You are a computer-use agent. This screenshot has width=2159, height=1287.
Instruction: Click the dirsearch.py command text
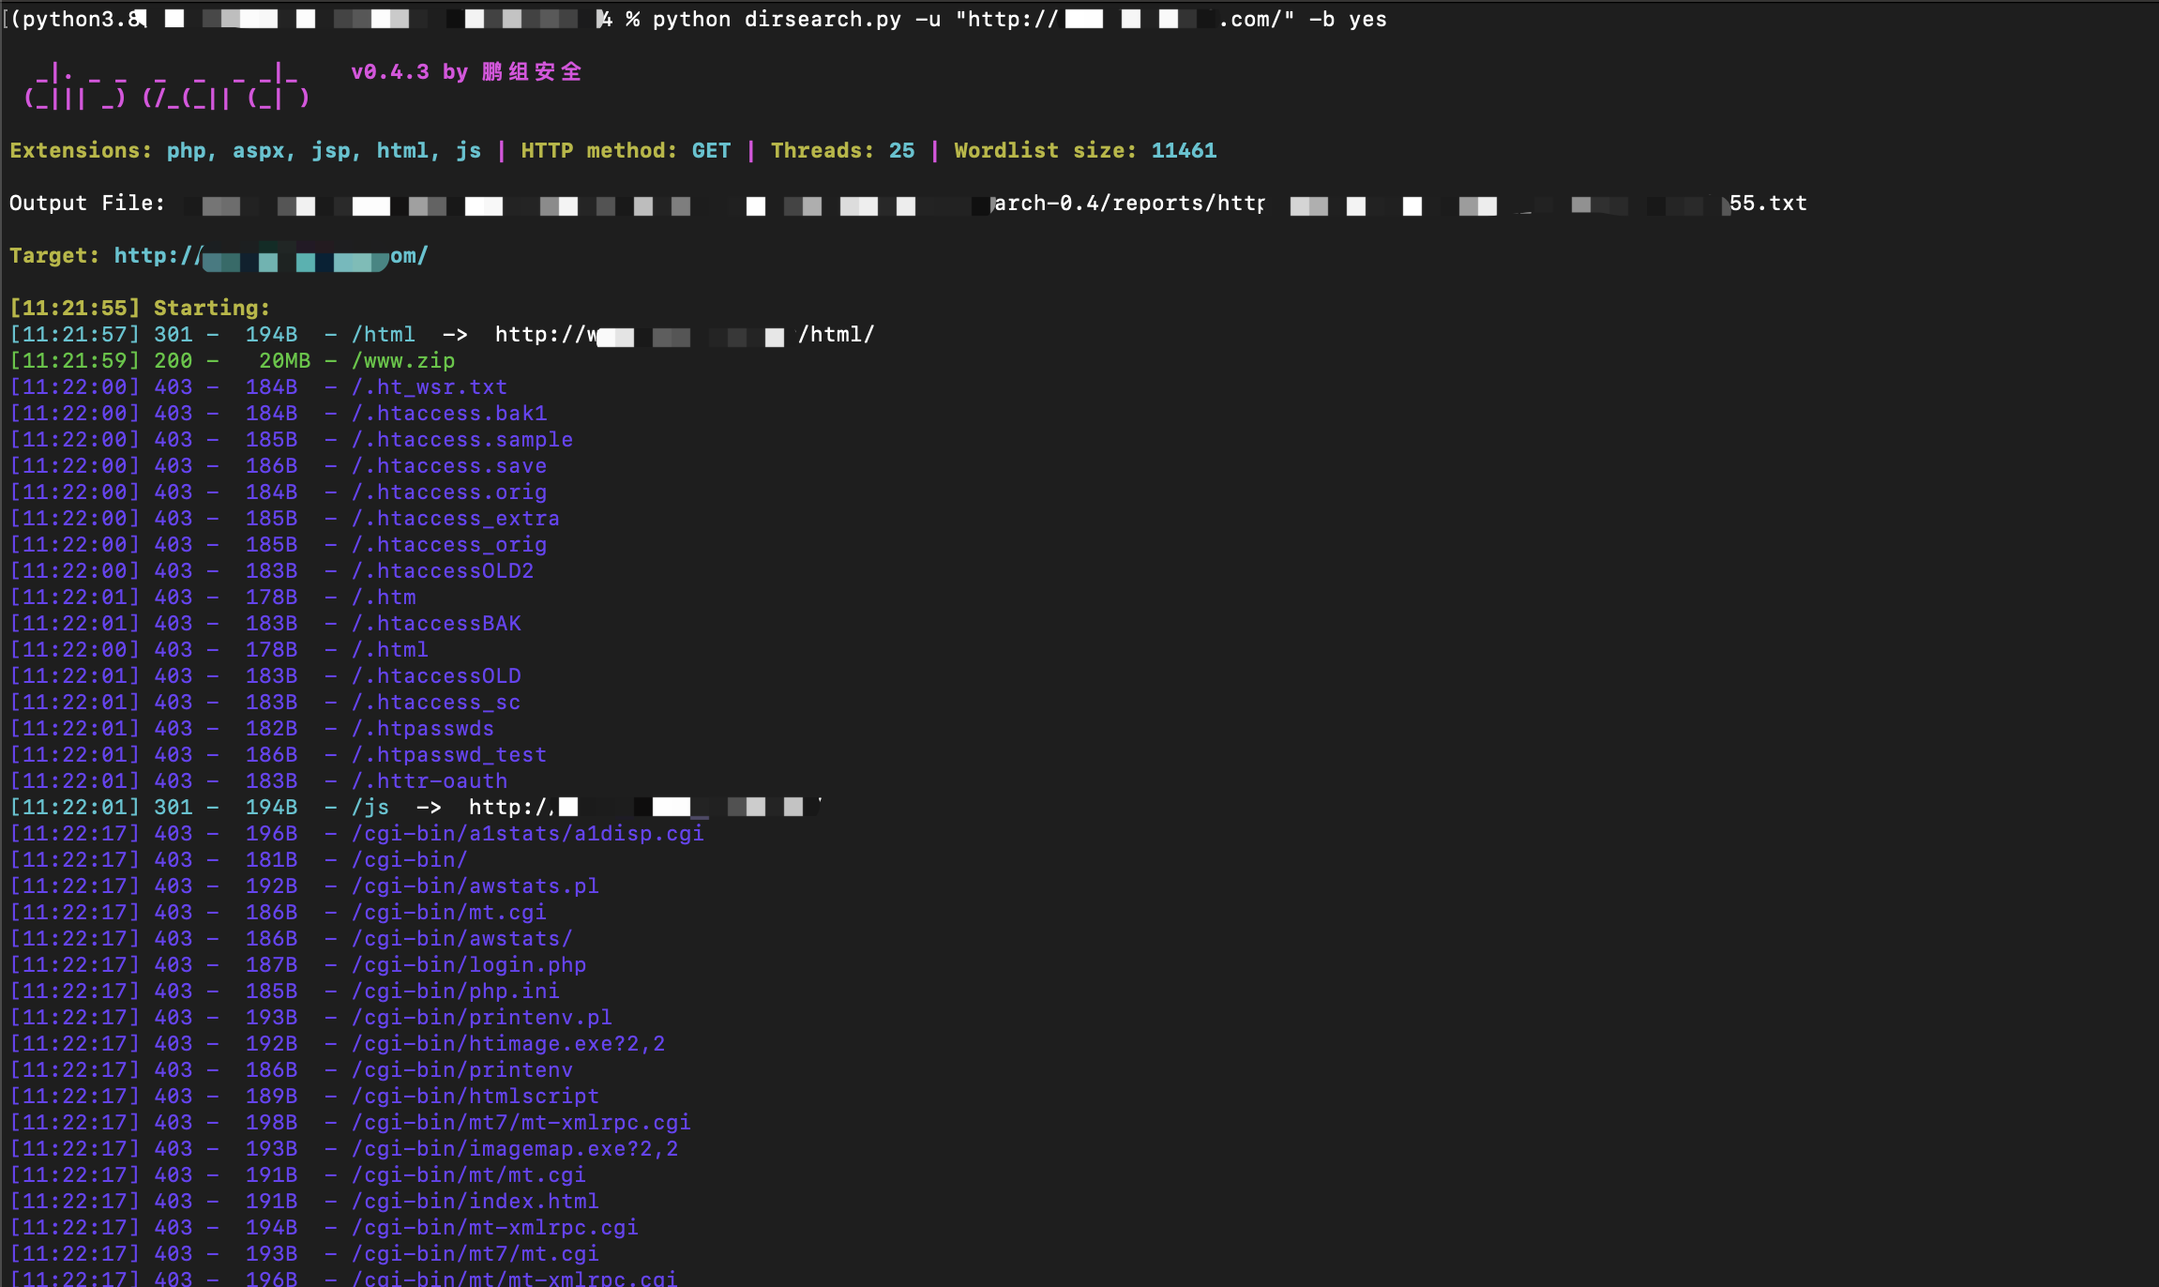pyautogui.click(x=823, y=20)
